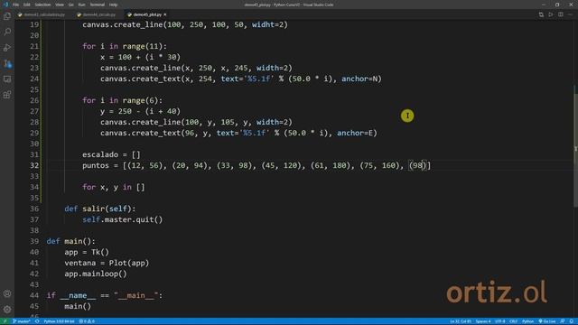This screenshot has height=325, width=578.
Task: Change the UTF-8 file encoding
Action: (x=499, y=321)
